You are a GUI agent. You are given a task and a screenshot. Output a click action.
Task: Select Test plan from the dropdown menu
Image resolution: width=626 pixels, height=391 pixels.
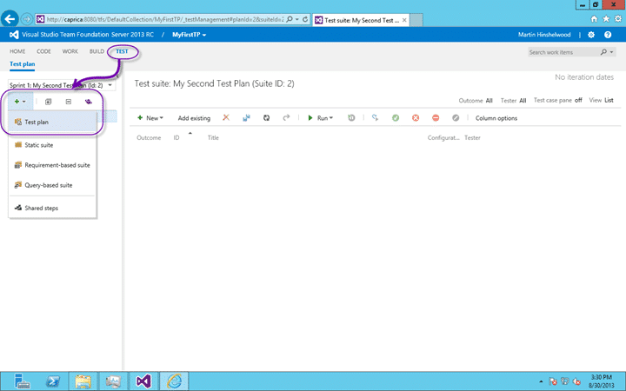(x=52, y=123)
